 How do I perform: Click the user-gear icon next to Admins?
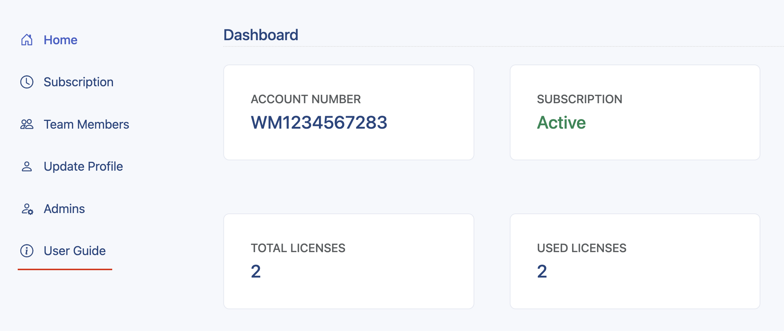27,209
